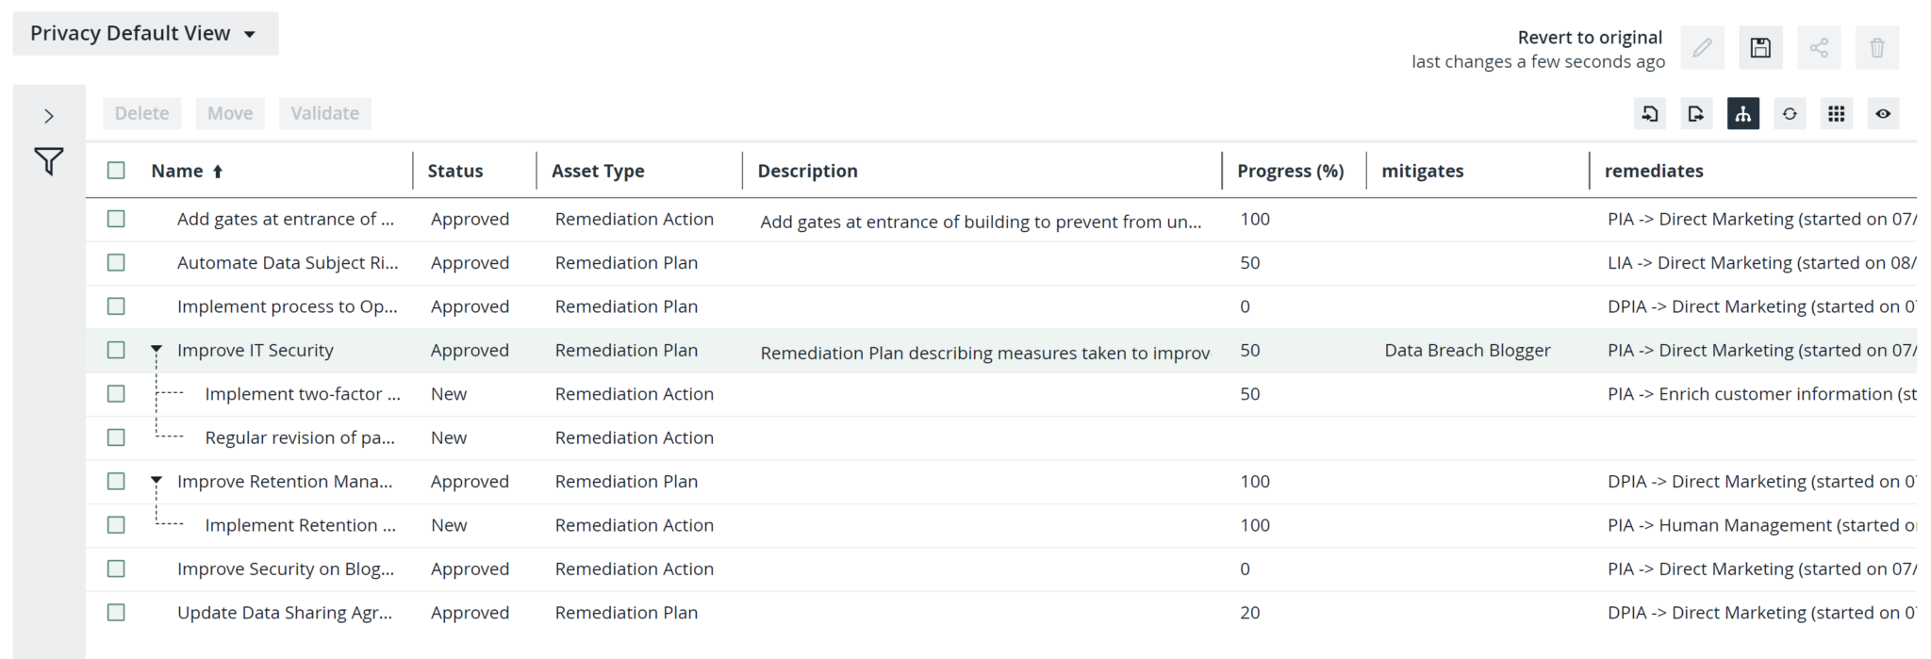1931x659 pixels.
Task: Click the export icon in table toolbar
Action: coord(1695,114)
